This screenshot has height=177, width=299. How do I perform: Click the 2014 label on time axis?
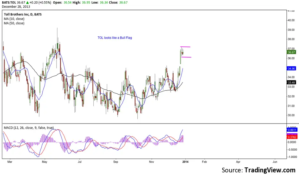[x=185, y=162]
